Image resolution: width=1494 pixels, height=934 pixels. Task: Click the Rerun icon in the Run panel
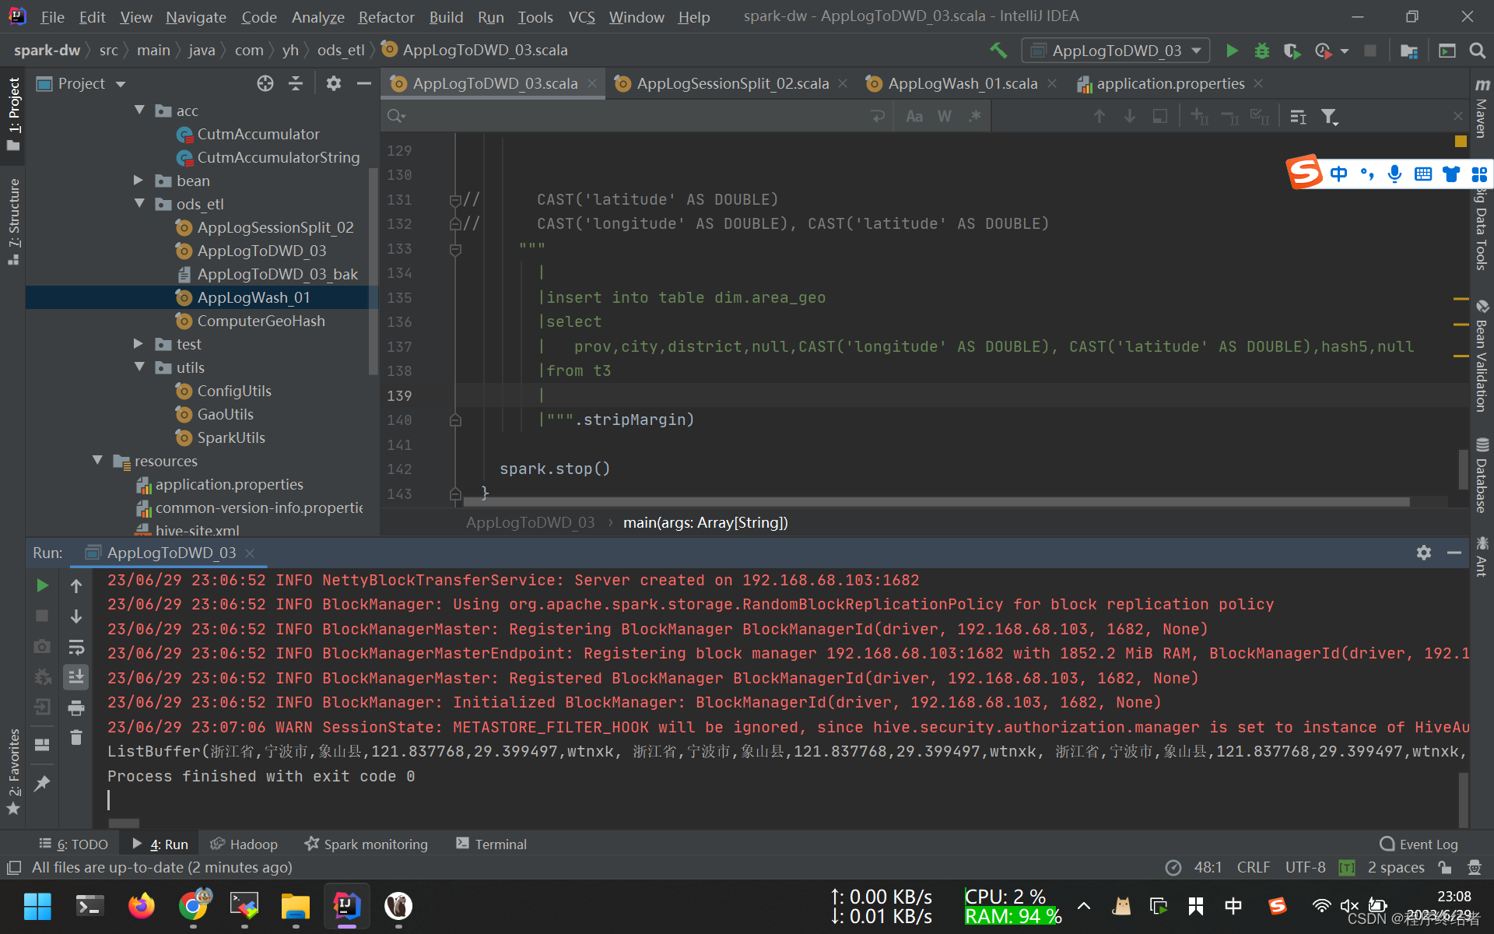pos(43,585)
